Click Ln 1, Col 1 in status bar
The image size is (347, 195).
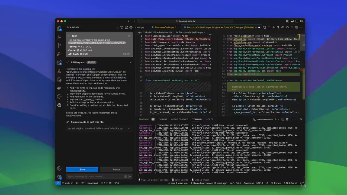(x=236, y=183)
